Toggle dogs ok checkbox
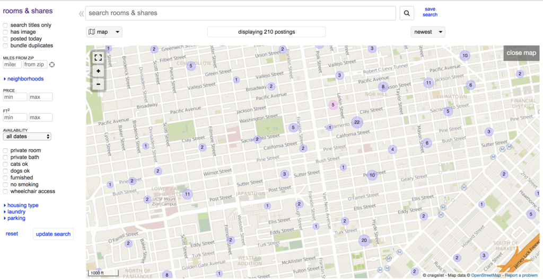 point(5,171)
